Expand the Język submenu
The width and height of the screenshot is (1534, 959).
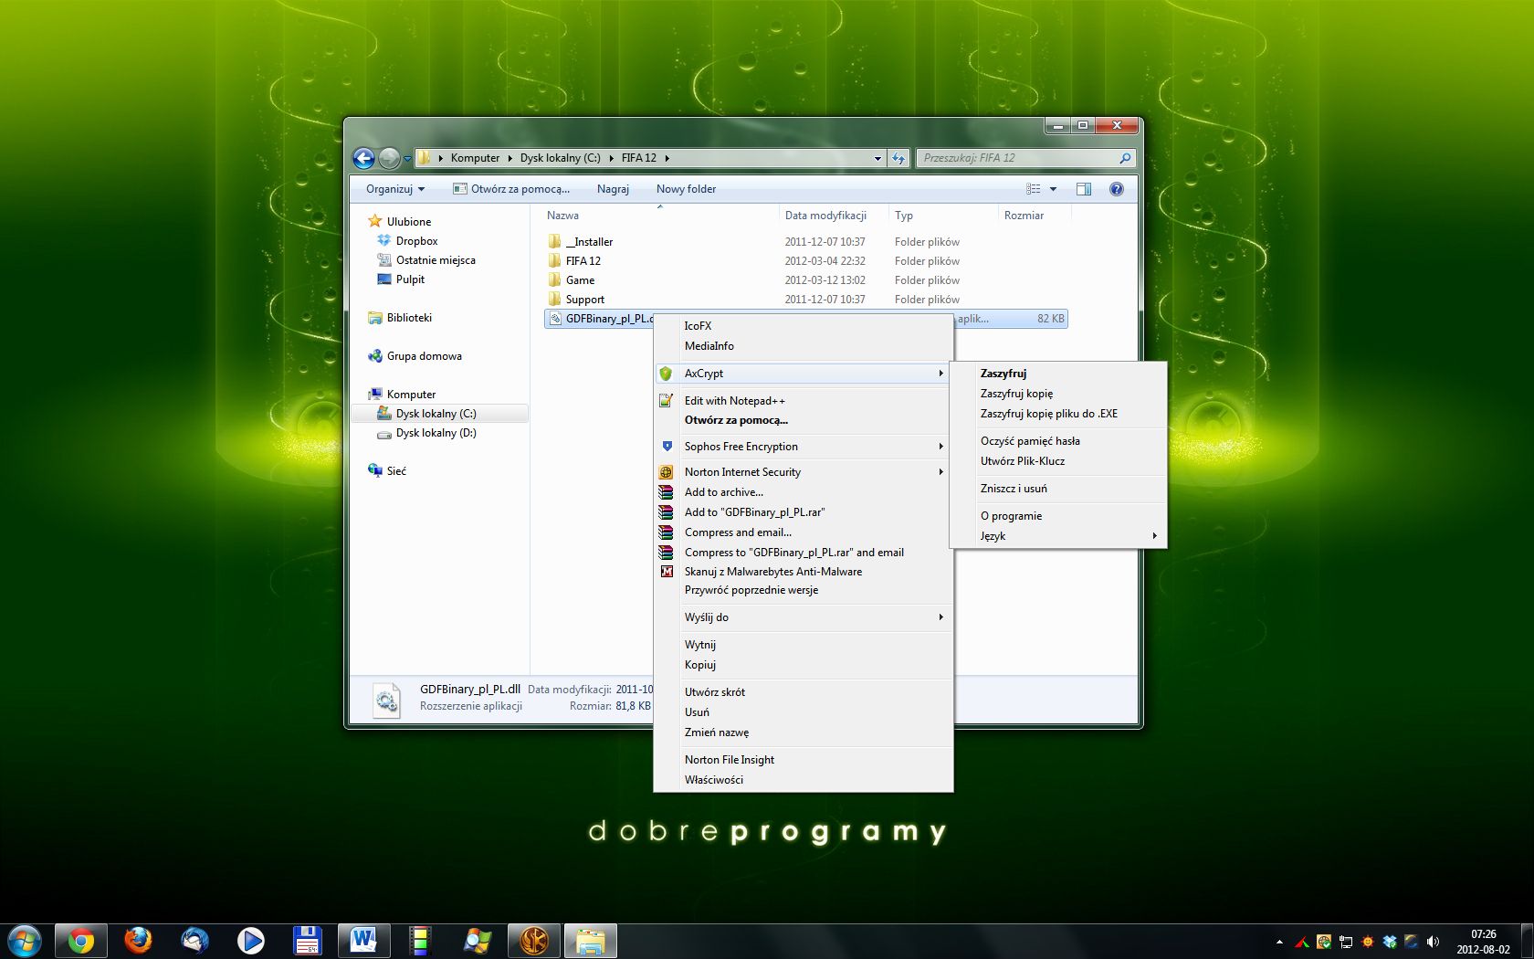pyautogui.click(x=1058, y=535)
